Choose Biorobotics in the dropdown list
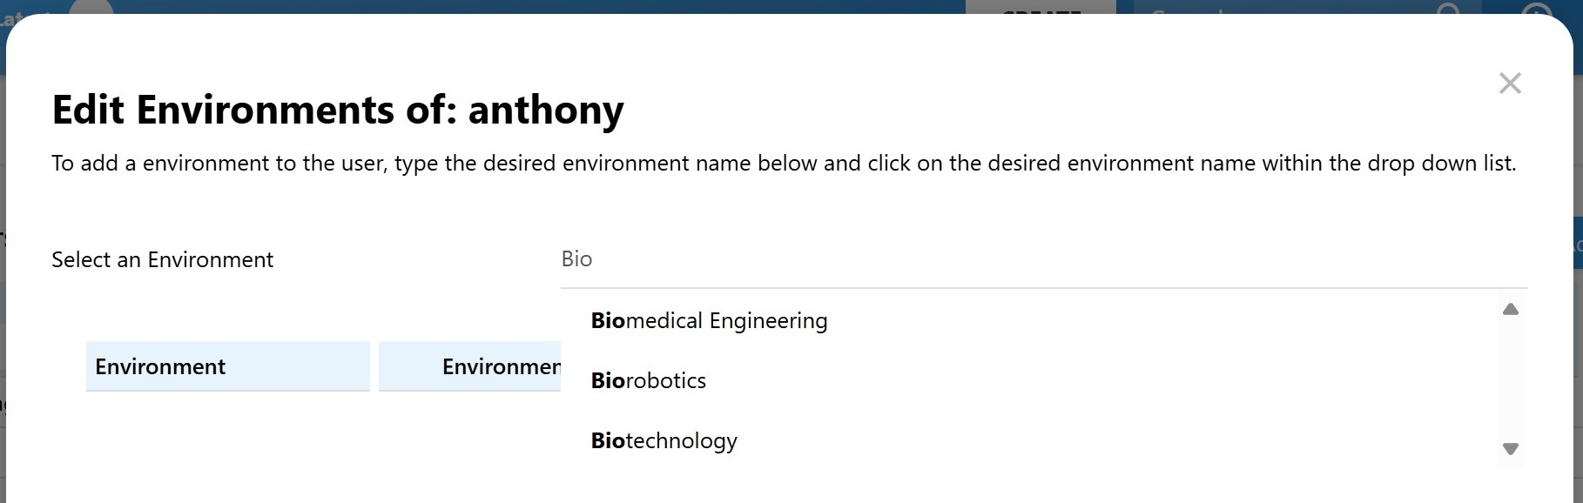Screen dimensions: 1583x503 [649, 381]
